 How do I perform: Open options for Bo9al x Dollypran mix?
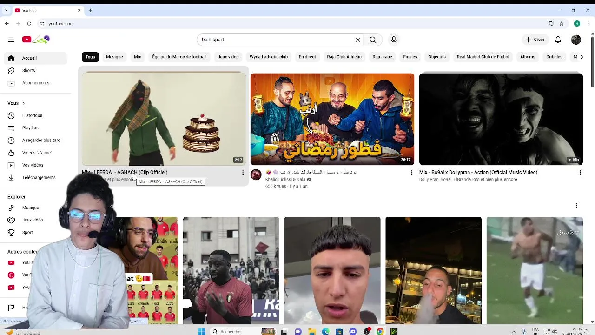point(580,173)
